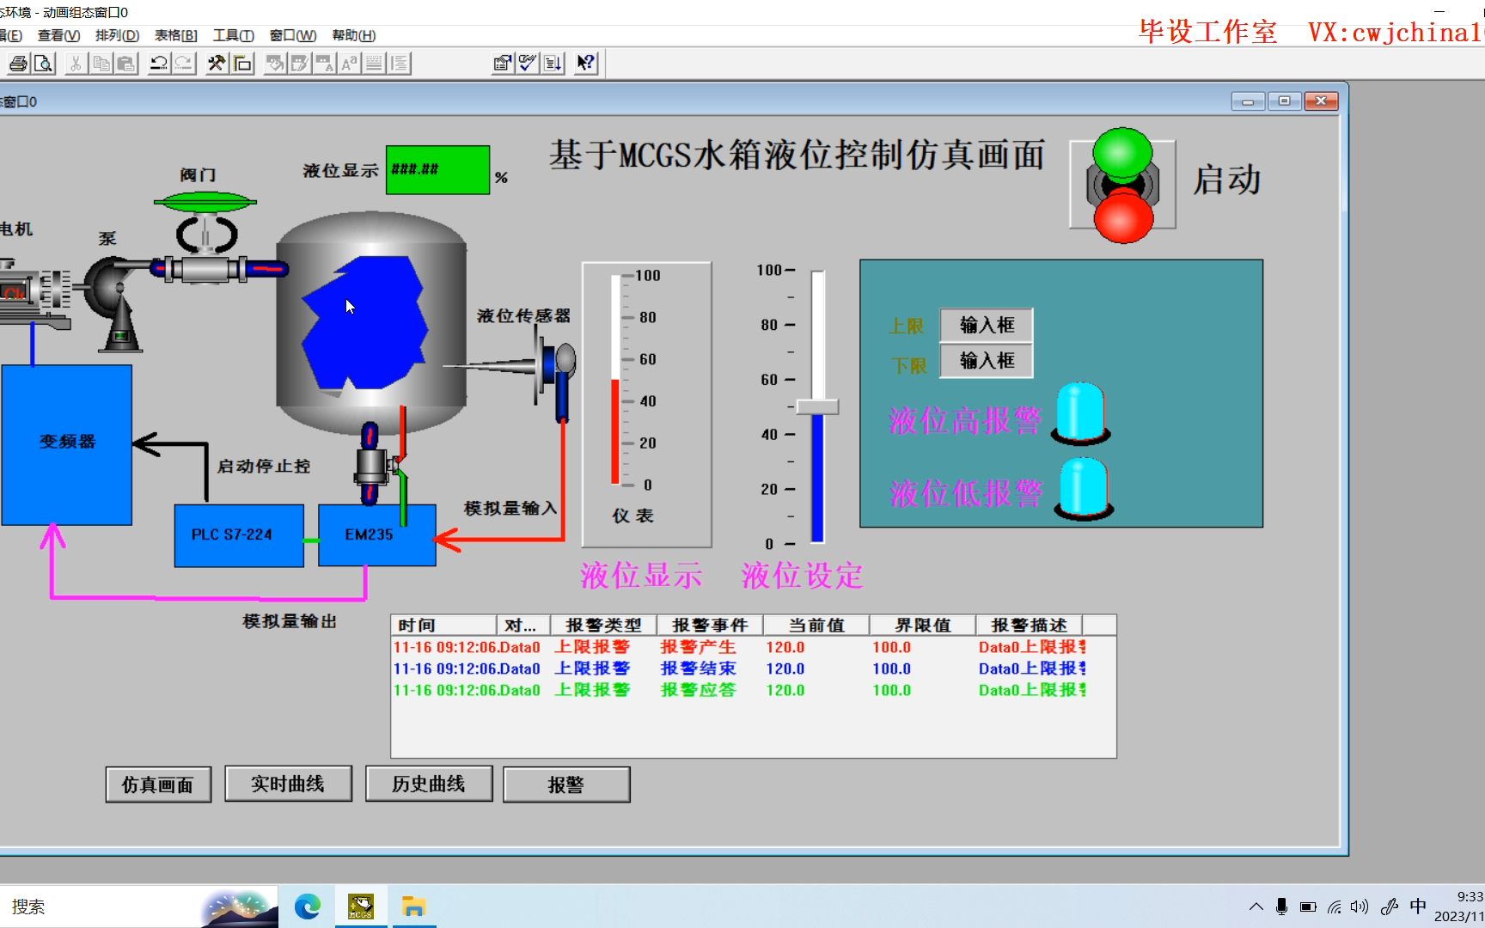
Task: Toggle the 液位高报警 indicator lamp
Action: pos(1080,413)
